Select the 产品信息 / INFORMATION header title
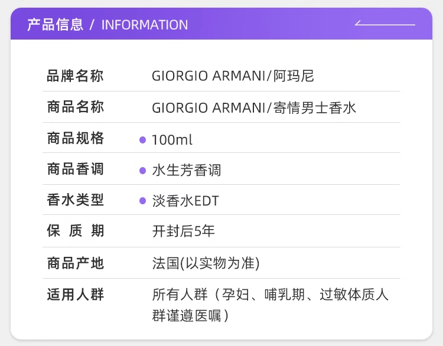443x346 pixels. pyautogui.click(x=108, y=25)
